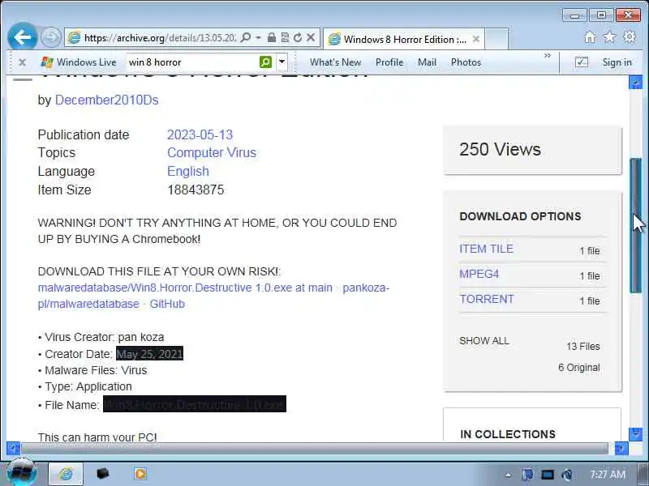Open Favorites star icon
Image resolution: width=649 pixels, height=486 pixels.
pos(610,37)
